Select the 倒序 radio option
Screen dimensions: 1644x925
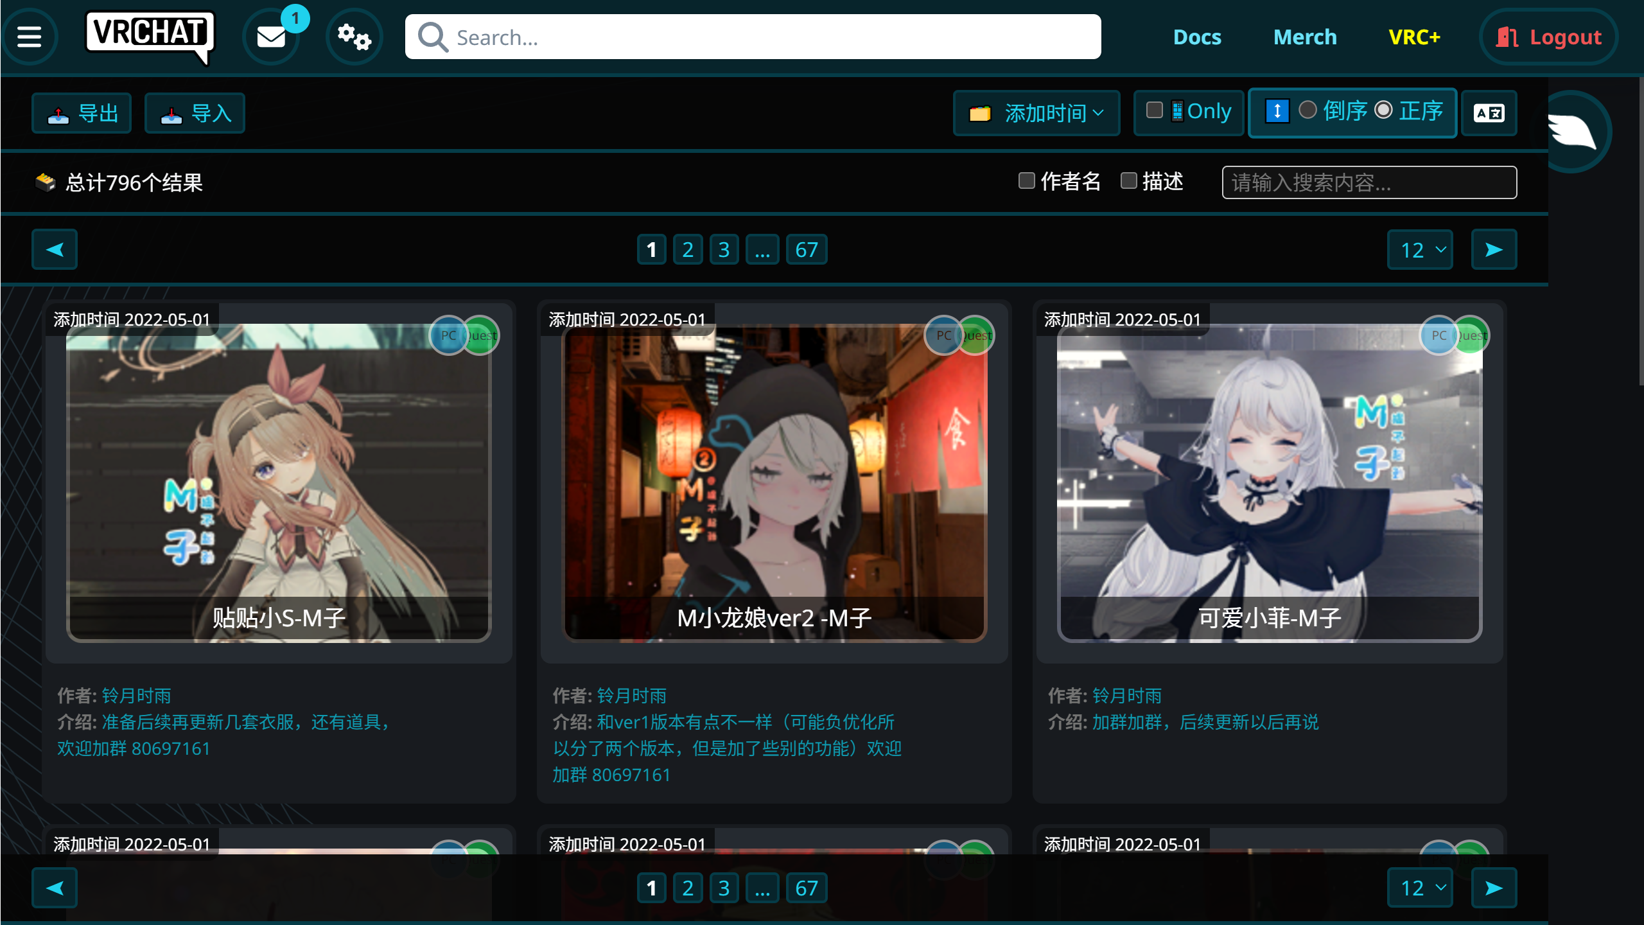click(1307, 110)
